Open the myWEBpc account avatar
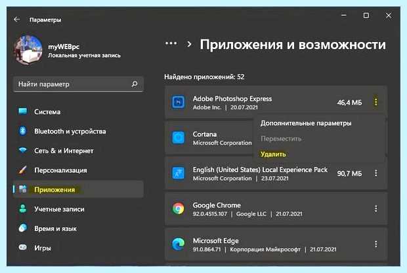Viewport: 407px width, 273px height. tap(28, 50)
